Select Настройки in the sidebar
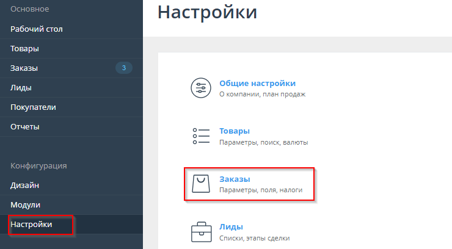This screenshot has height=249, width=452. click(x=31, y=225)
